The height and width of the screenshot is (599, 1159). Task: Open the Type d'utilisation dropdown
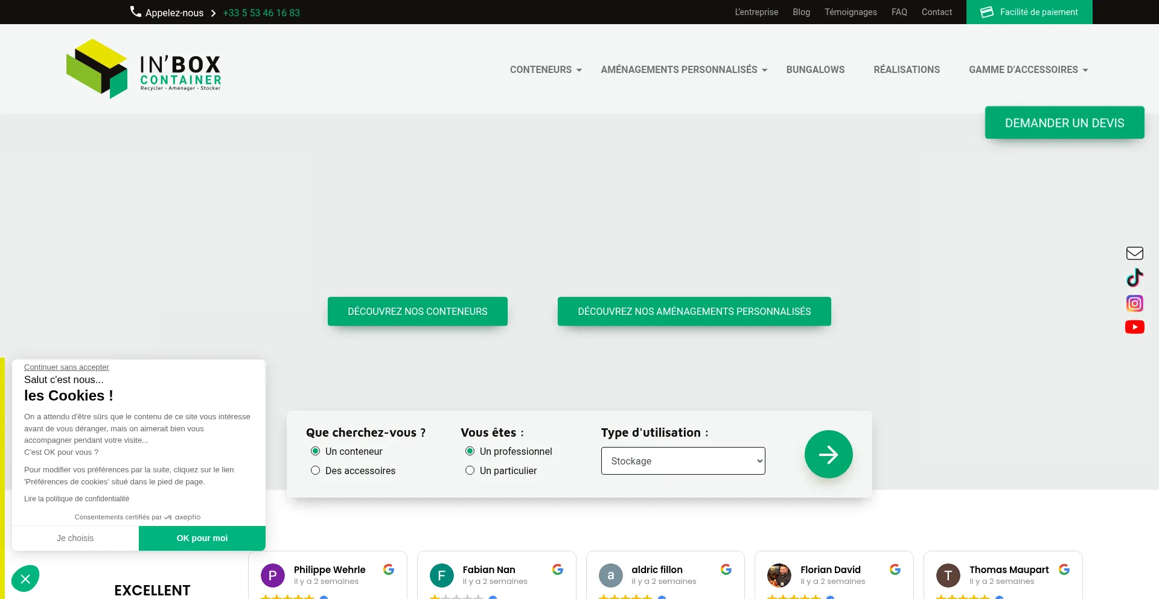pos(683,461)
